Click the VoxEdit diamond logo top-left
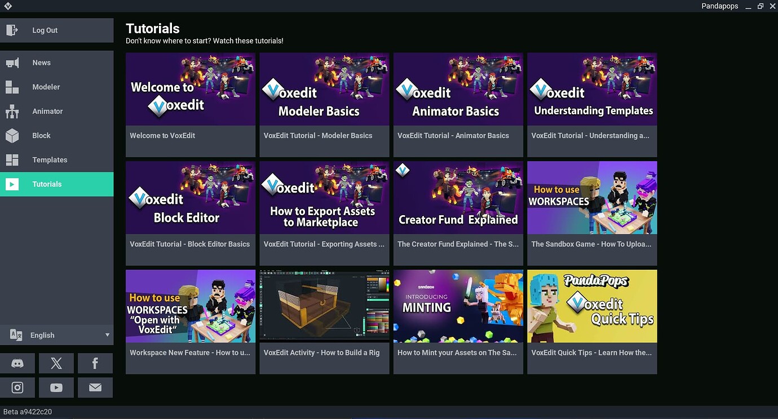 click(9, 6)
